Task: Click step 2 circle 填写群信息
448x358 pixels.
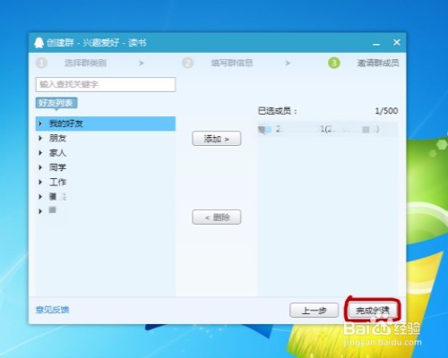Action: [x=187, y=63]
